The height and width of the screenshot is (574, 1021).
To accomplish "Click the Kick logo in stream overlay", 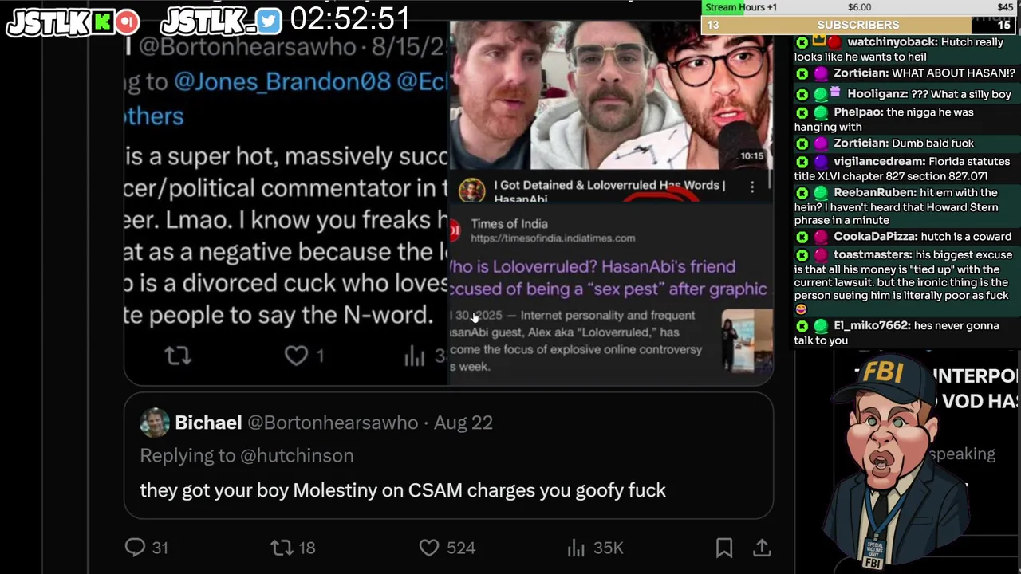I will pos(103,22).
